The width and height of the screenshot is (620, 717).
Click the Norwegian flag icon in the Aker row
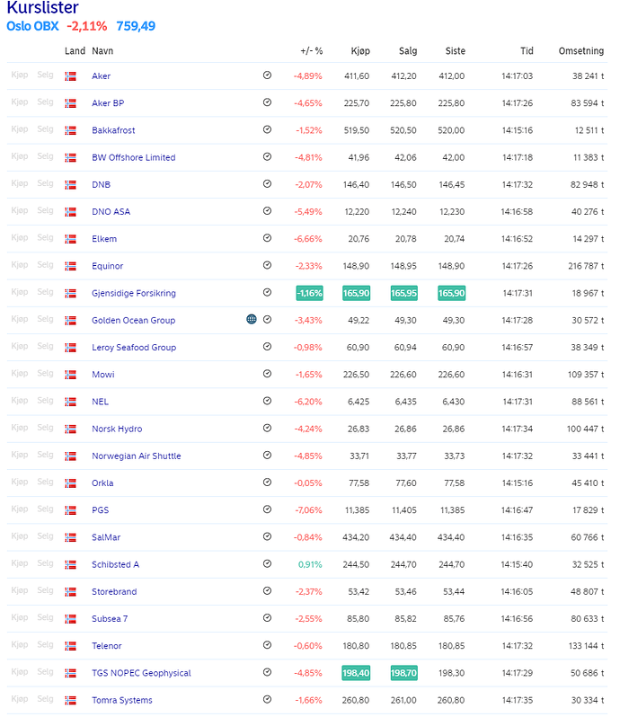pos(70,76)
